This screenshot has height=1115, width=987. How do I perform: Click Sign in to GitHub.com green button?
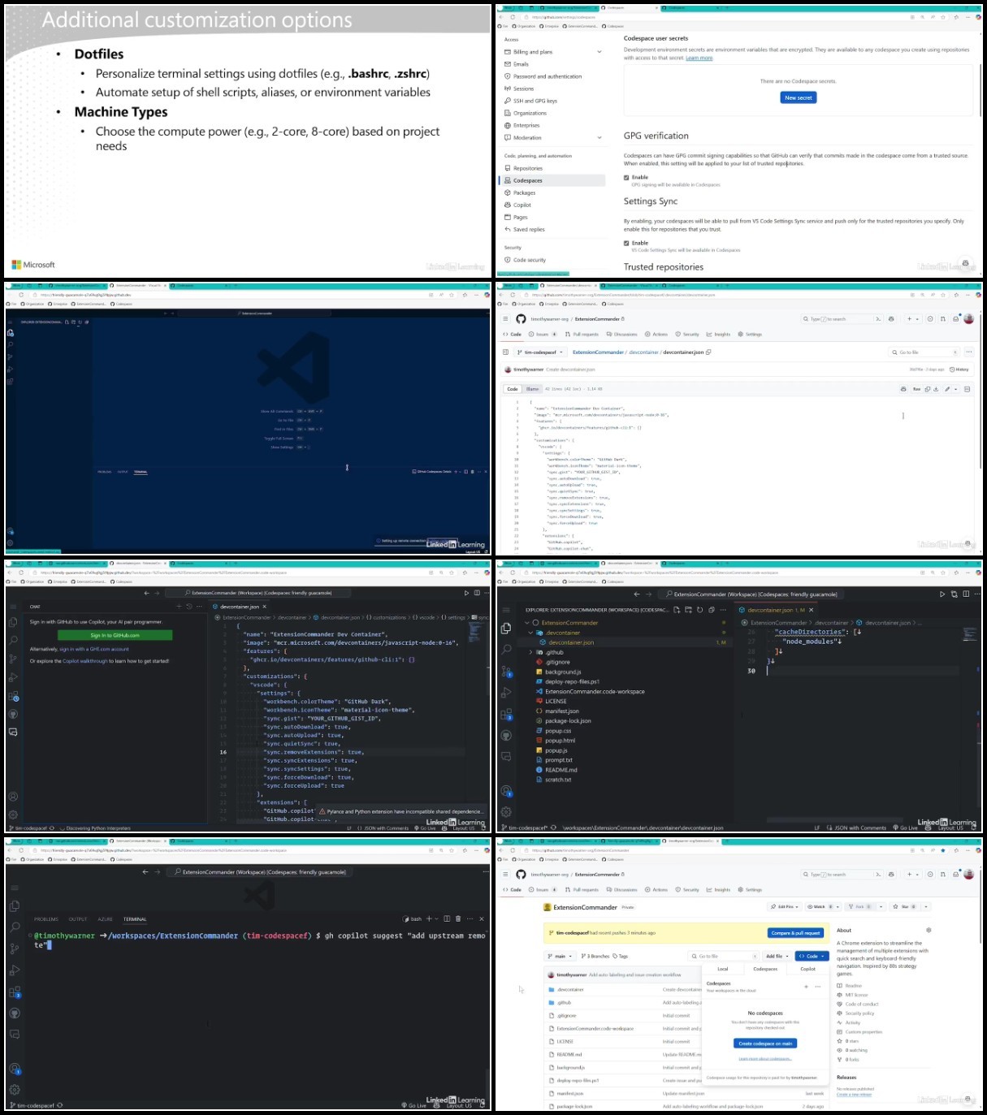115,635
